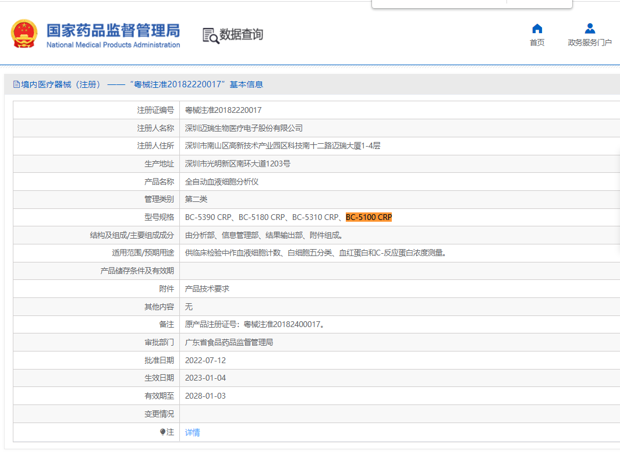620x465 pixels.
Task: Click the 广东省食品药品监督管理局 cell
Action: point(229,342)
